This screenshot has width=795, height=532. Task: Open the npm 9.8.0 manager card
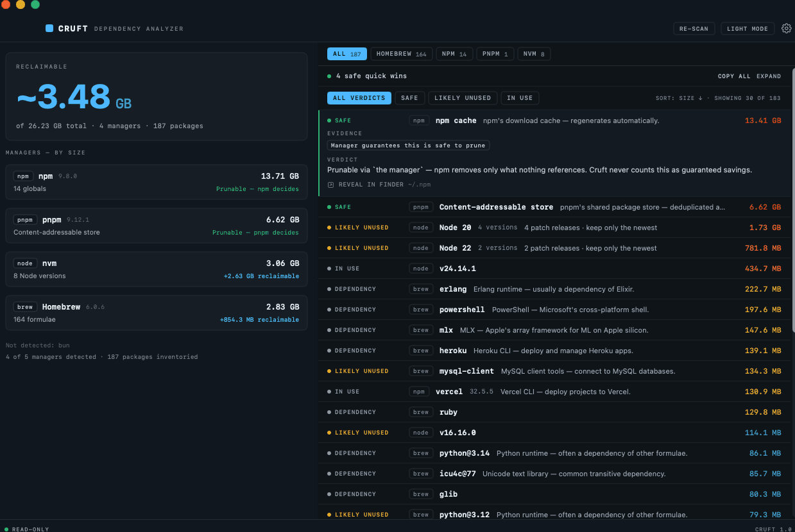[157, 183]
